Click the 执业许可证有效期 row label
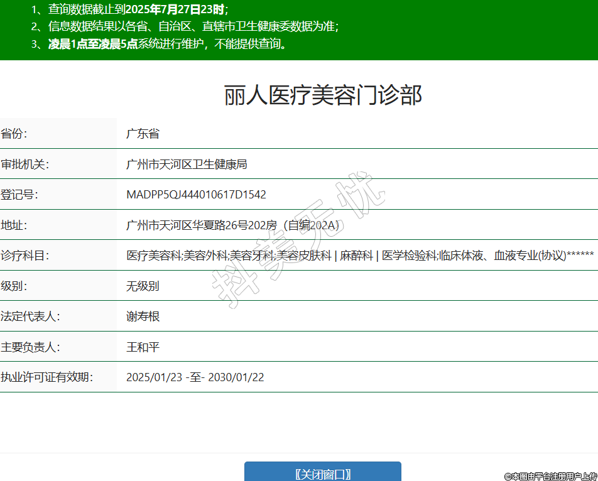The image size is (598, 481). pyautogui.click(x=46, y=377)
